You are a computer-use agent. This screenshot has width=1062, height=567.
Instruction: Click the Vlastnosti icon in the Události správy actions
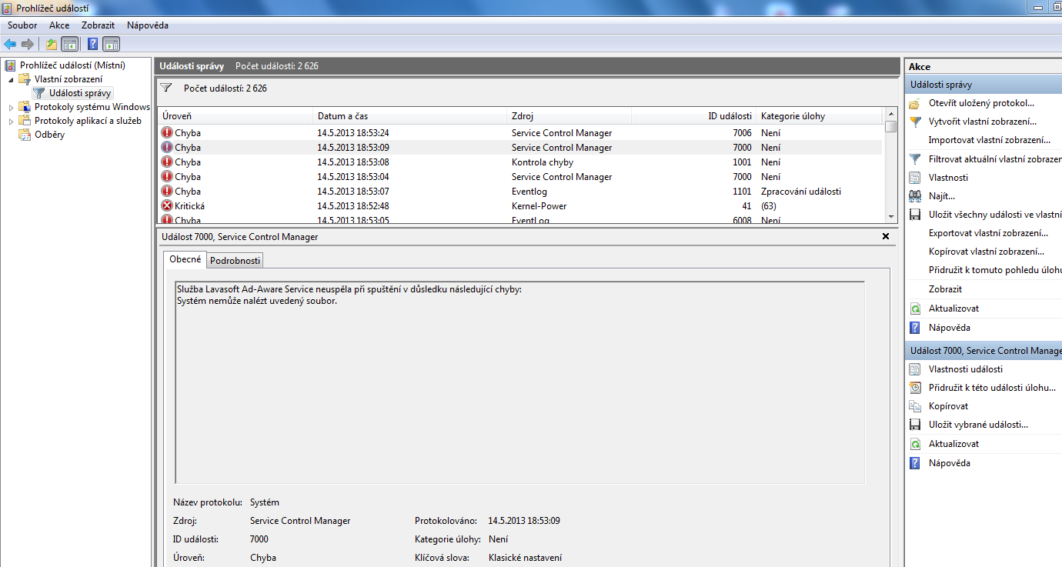tap(915, 178)
